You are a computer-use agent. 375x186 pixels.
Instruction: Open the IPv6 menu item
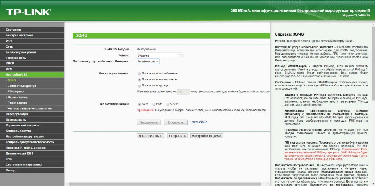32,159
